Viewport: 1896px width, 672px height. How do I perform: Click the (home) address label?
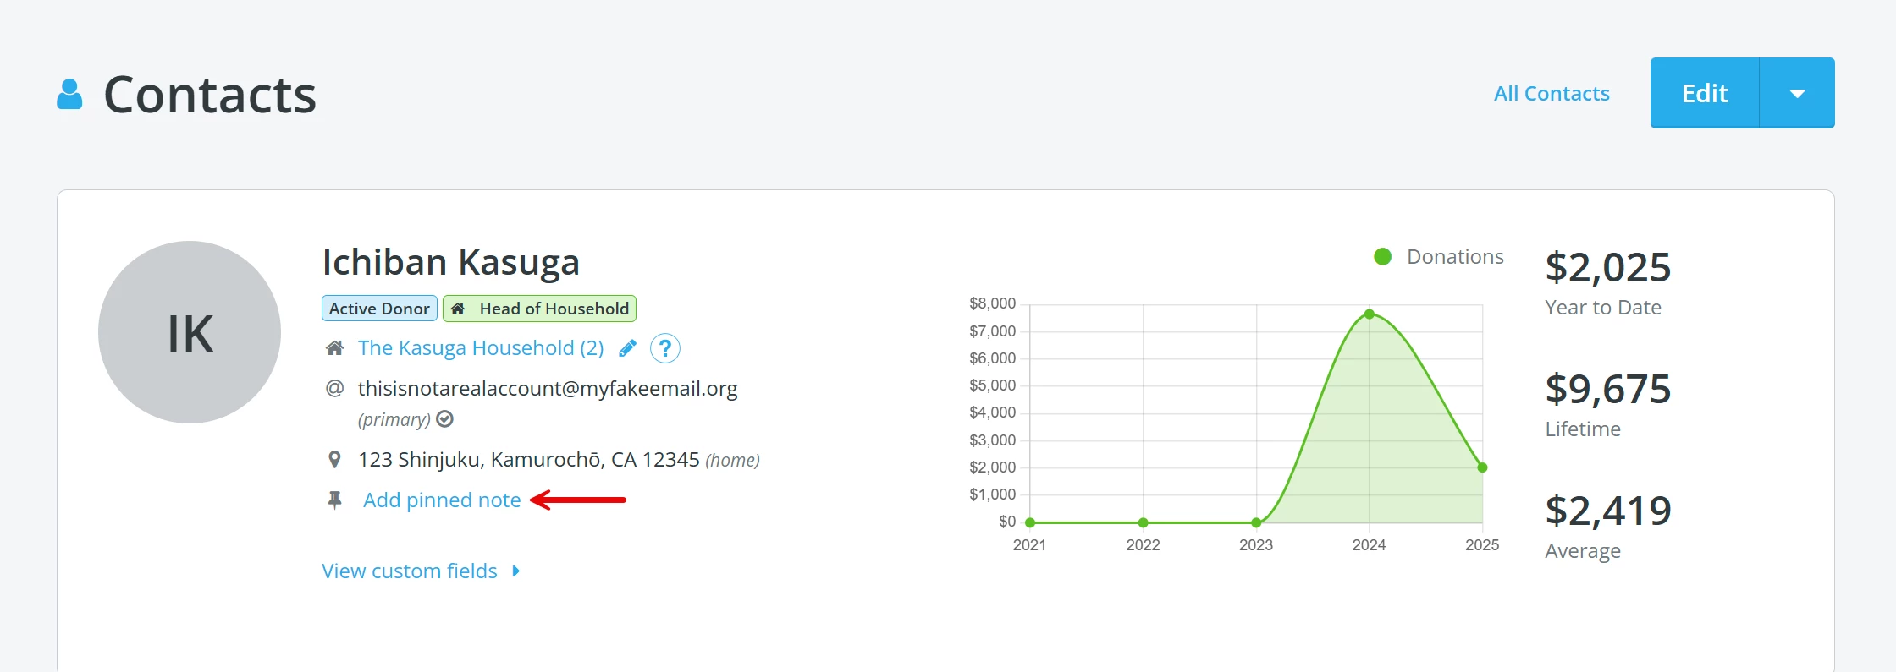point(732,460)
